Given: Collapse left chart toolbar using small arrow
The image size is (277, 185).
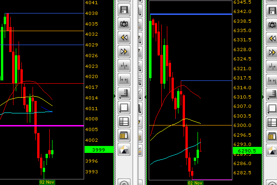Looking at the screenshot, I should [115, 96].
